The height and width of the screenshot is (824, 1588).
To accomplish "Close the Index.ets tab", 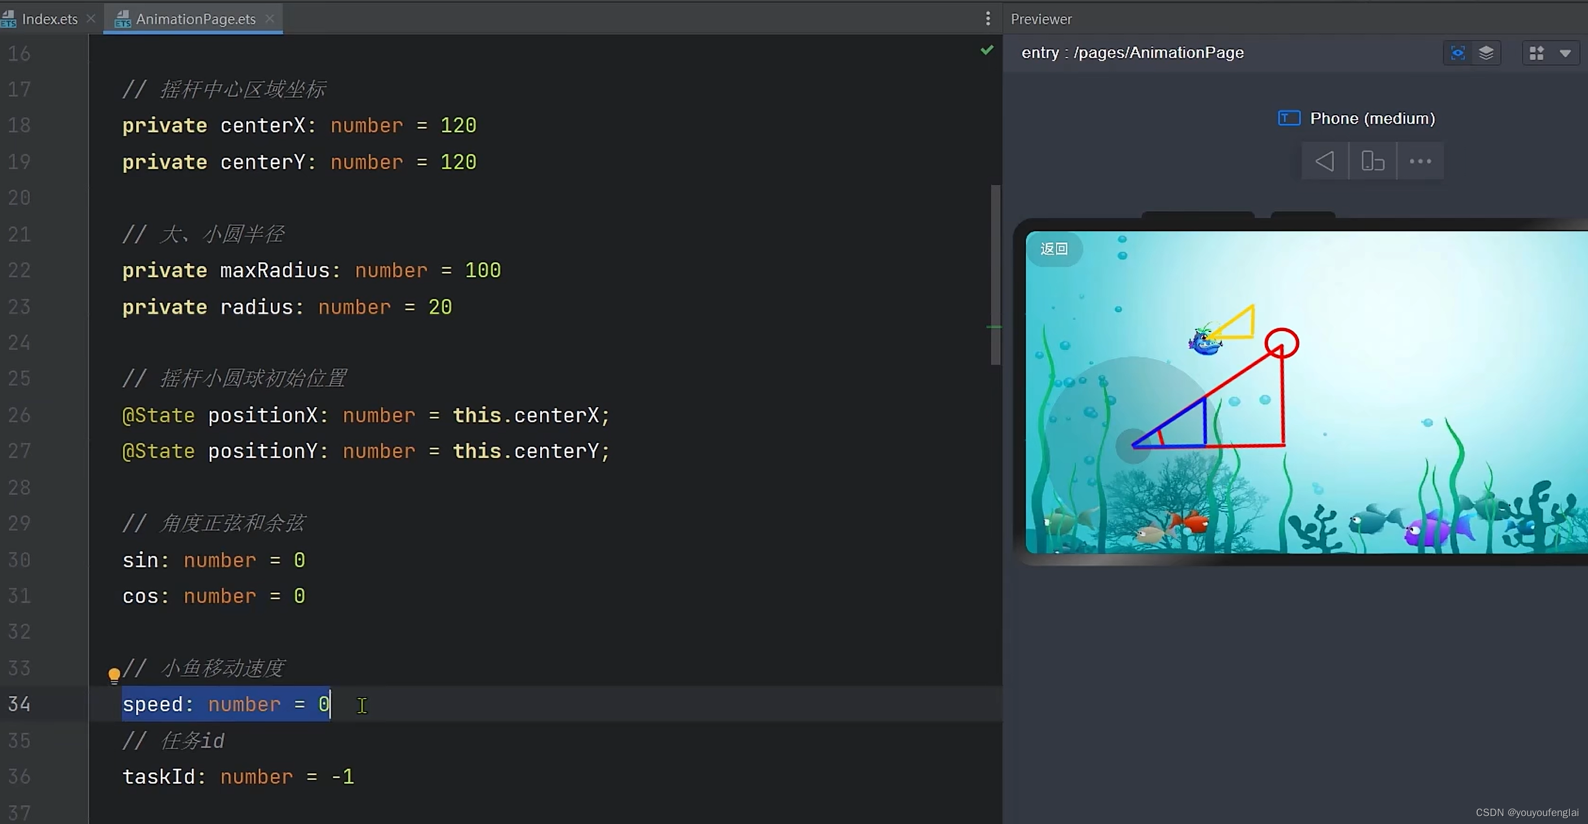I will coord(92,19).
